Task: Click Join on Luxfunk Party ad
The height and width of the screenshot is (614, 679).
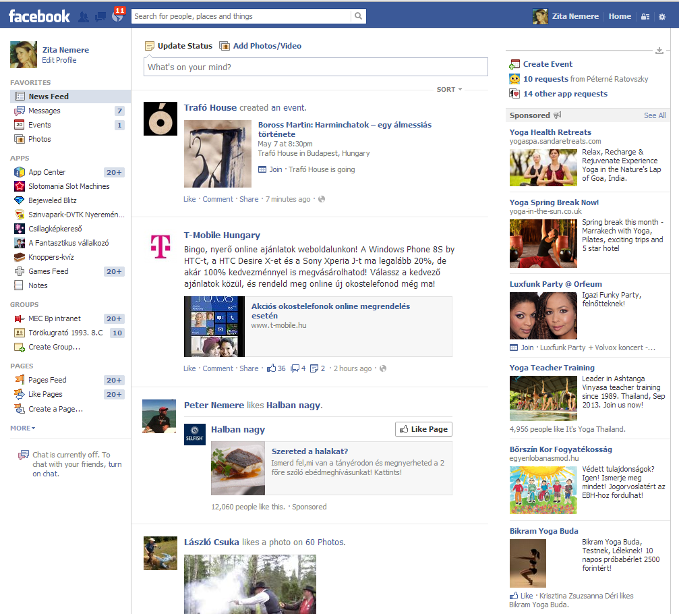Action: tap(527, 347)
